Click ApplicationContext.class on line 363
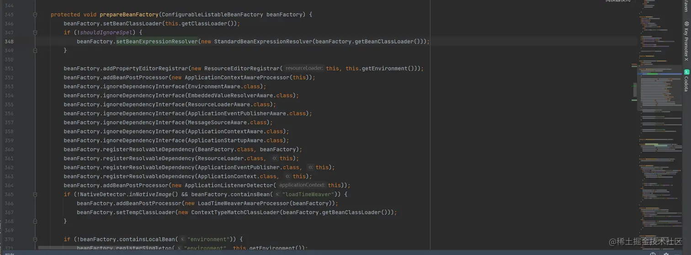This screenshot has height=255, width=691. click(x=237, y=176)
